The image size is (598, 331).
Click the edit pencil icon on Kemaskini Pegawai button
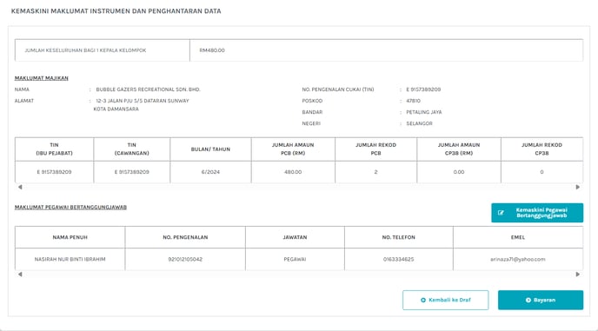(501, 213)
